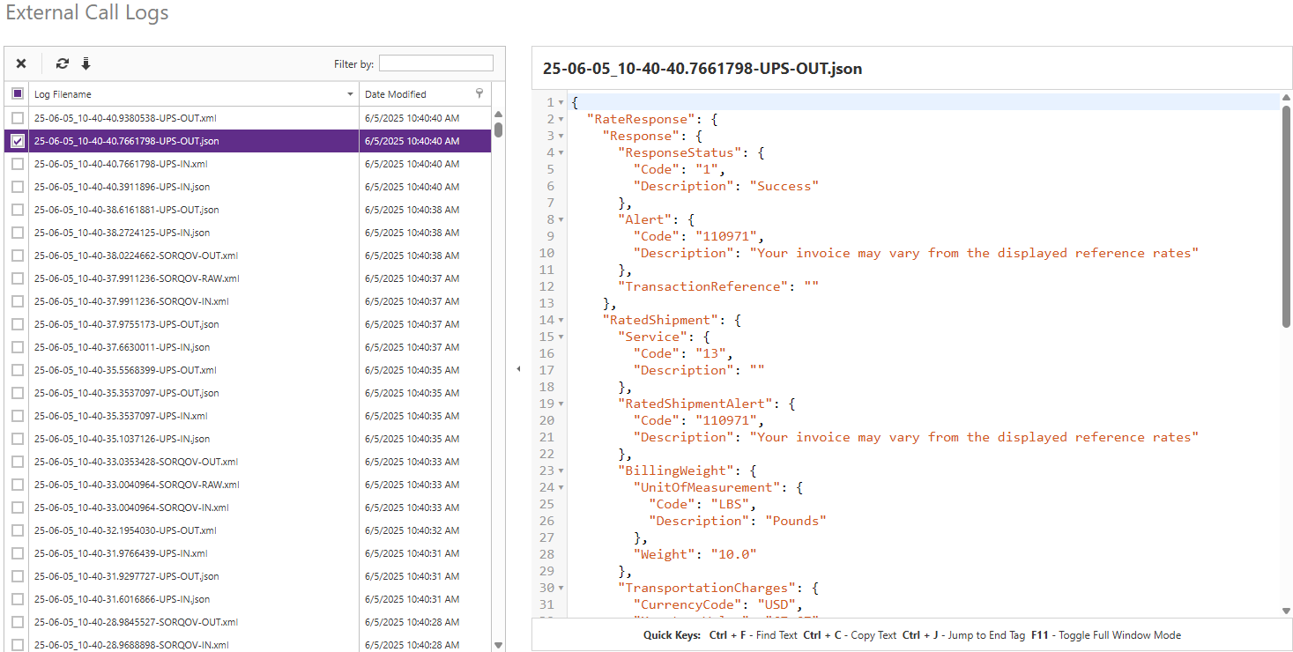Toggle the select-all header checkbox
The height and width of the screenshot is (652, 1293).
18,93
